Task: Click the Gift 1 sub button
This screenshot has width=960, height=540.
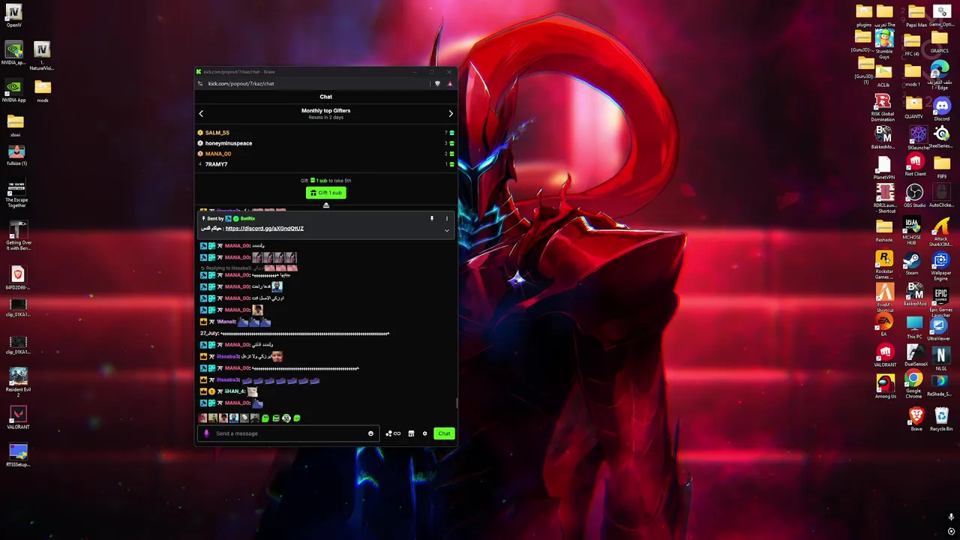Action: (325, 193)
